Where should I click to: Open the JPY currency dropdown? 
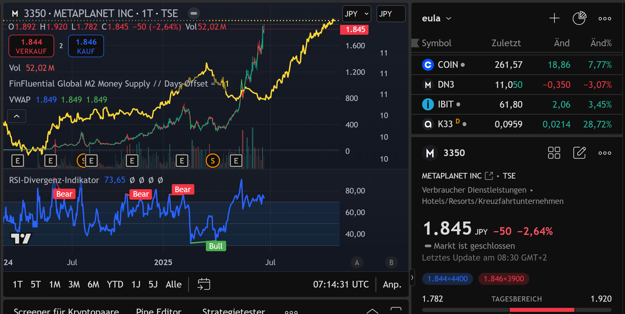(356, 14)
